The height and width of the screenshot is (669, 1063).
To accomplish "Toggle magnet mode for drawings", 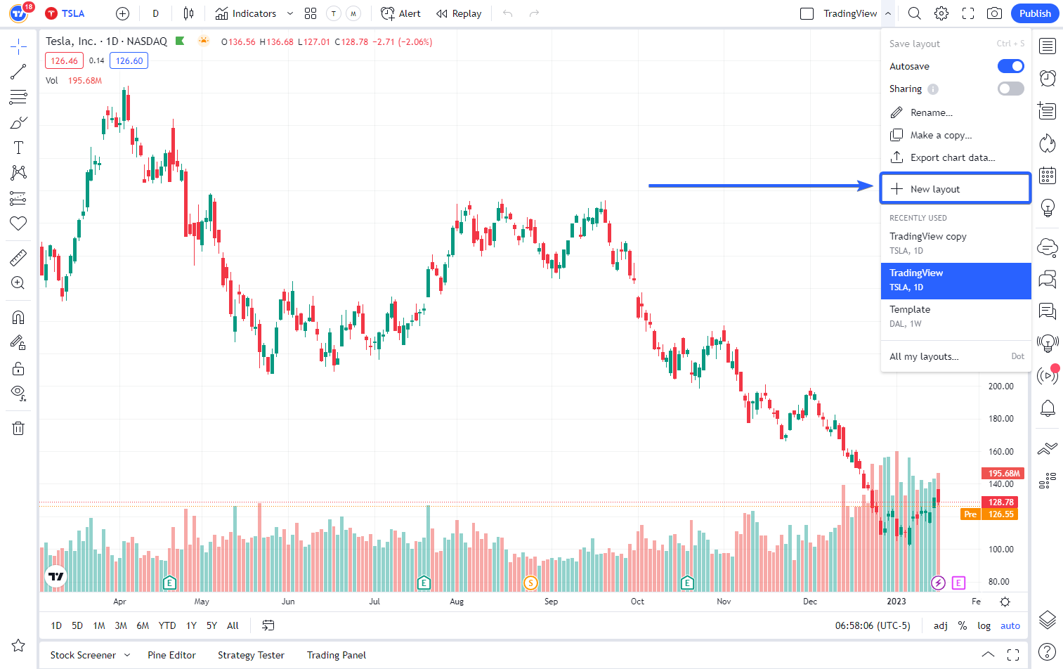I will click(x=18, y=318).
